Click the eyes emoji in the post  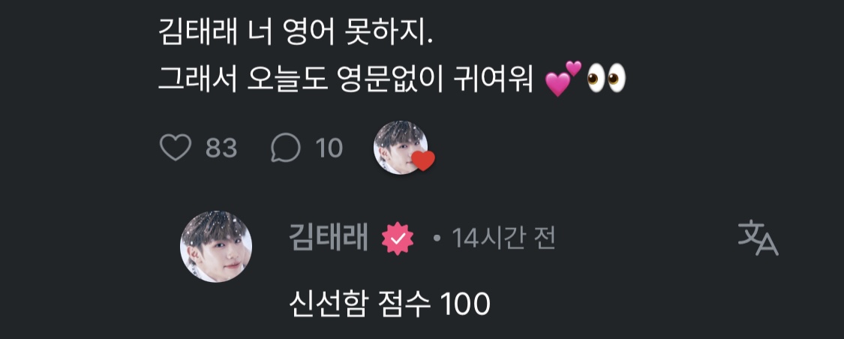tap(606, 79)
